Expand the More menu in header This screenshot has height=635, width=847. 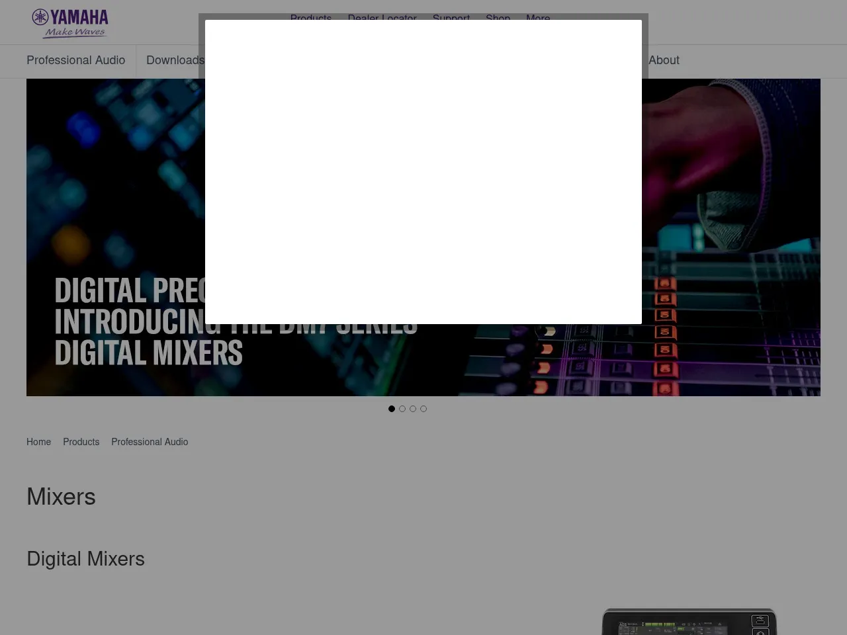coord(537,17)
